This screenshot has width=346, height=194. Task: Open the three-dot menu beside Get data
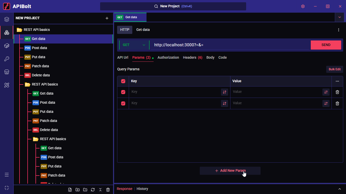pyautogui.click(x=339, y=30)
